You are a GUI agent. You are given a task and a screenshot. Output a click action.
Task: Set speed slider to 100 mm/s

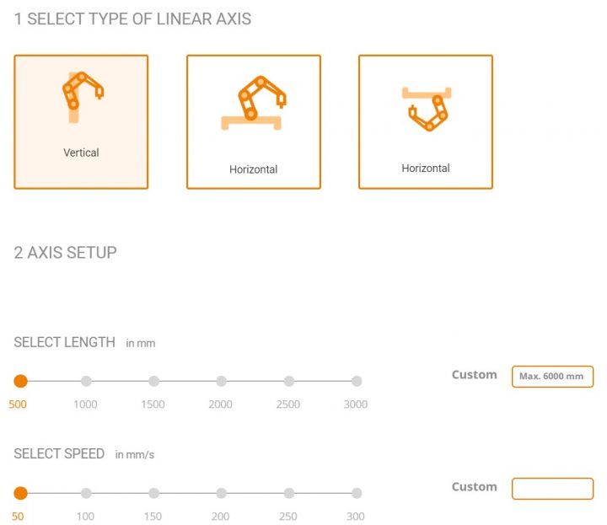86,493
